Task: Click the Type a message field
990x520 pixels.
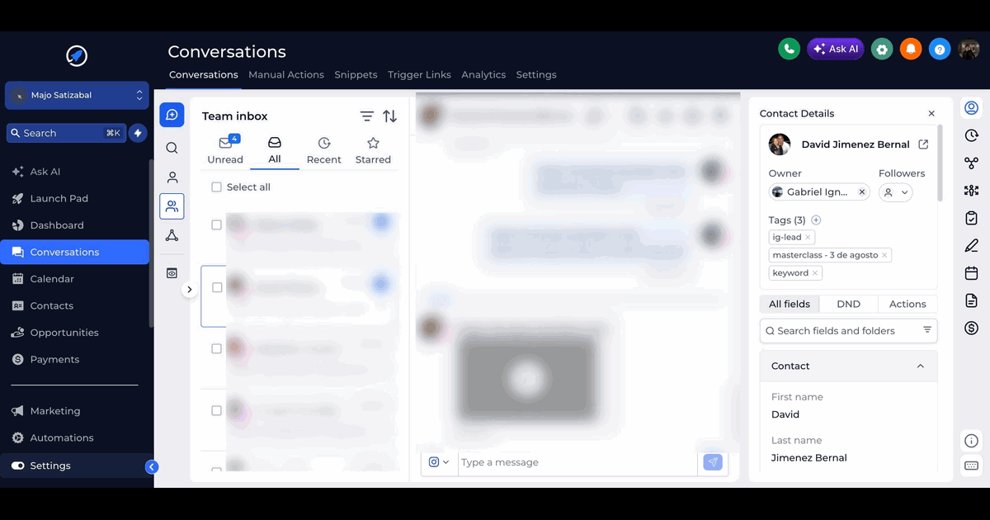Action: click(x=577, y=462)
